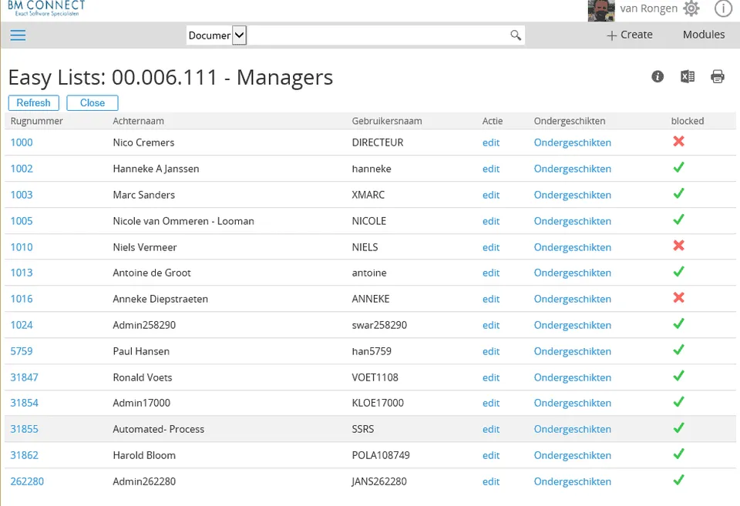Click the van Rongen user name
Image resolution: width=740 pixels, height=506 pixels.
pyautogui.click(x=648, y=8)
